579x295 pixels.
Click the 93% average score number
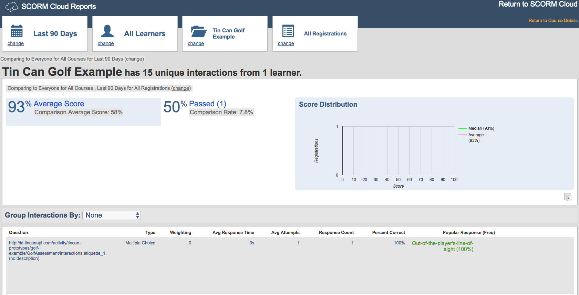(x=20, y=106)
